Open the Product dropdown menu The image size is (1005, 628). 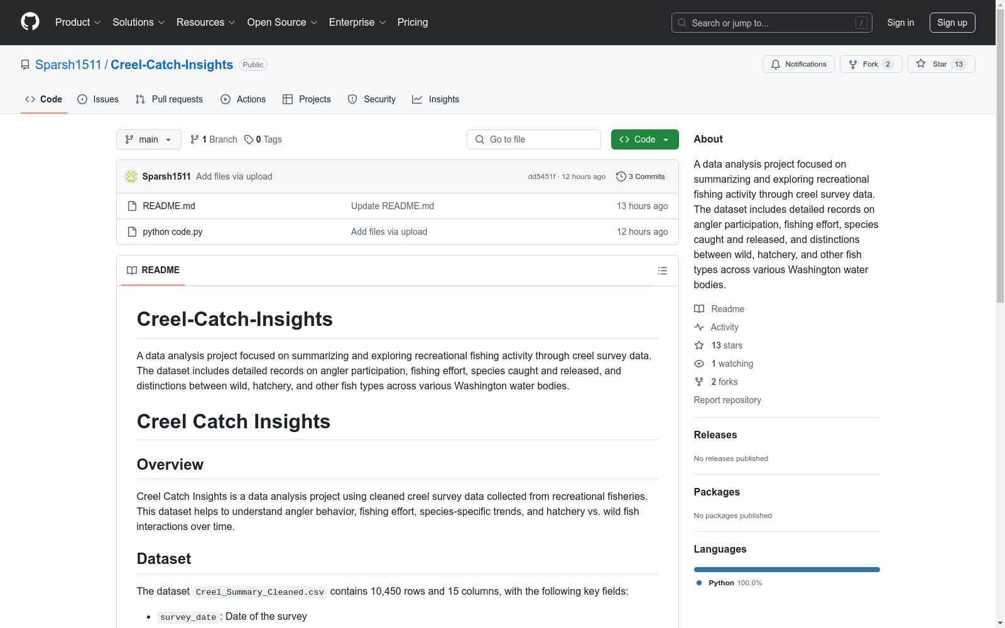point(78,23)
